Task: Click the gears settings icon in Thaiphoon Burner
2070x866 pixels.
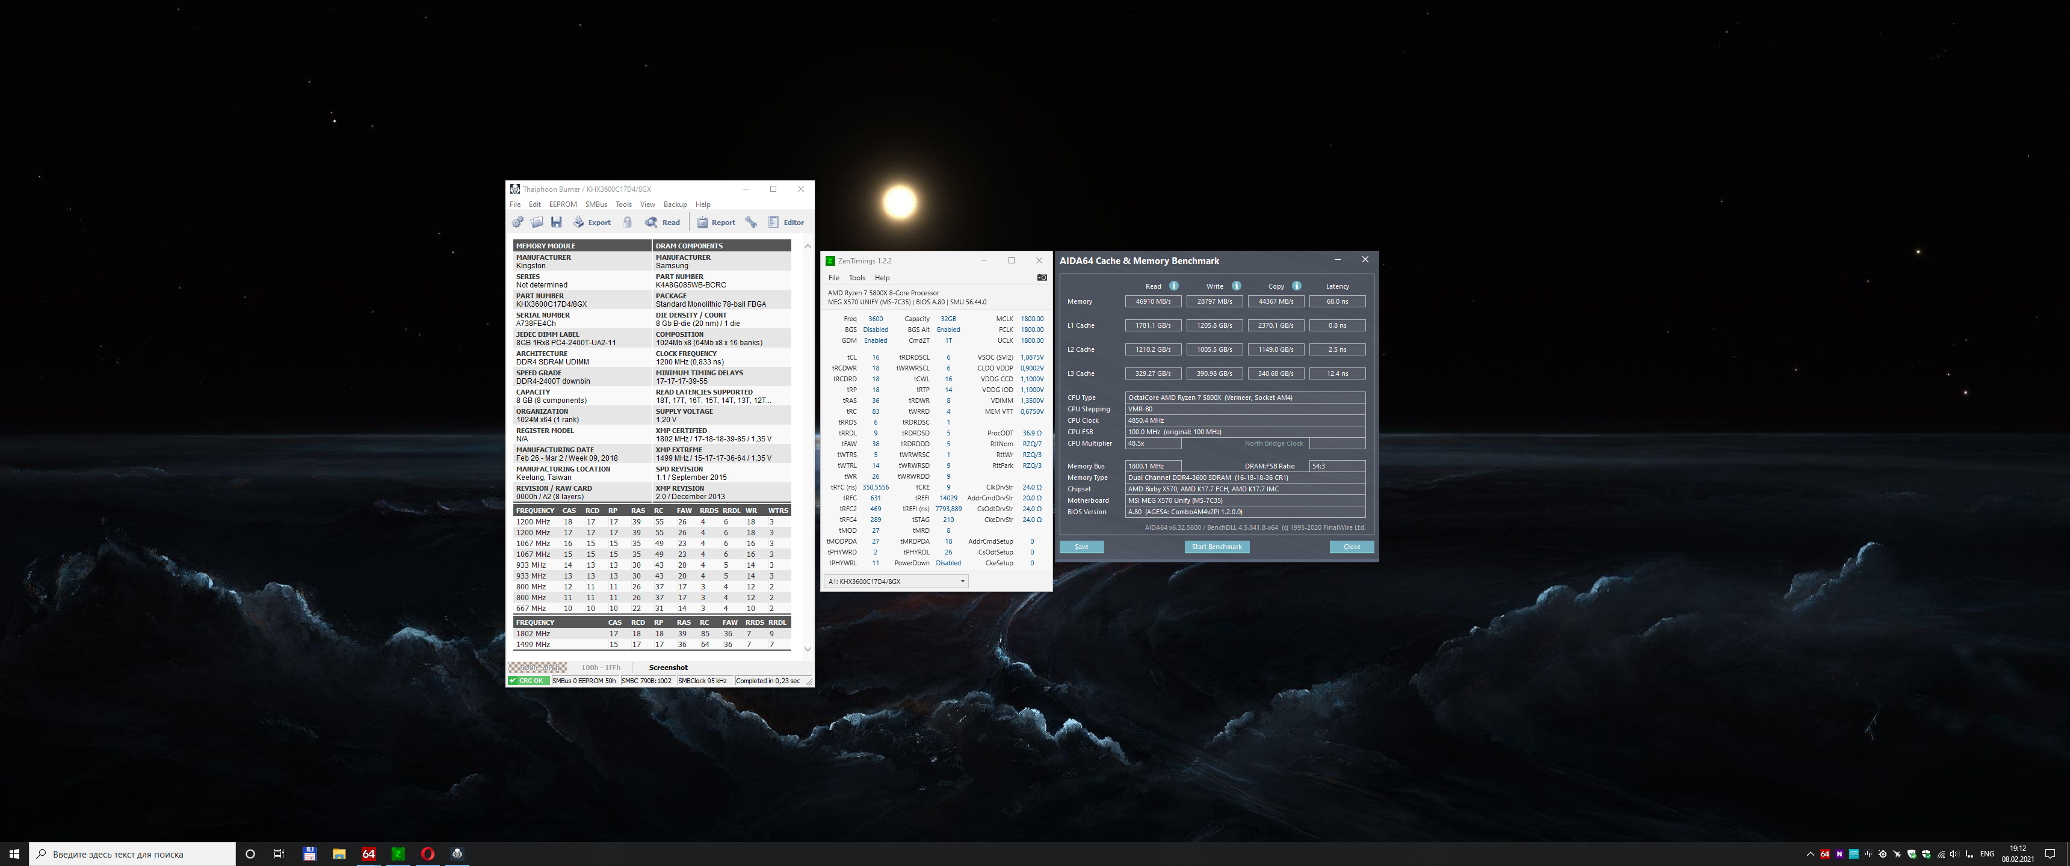Action: [517, 223]
